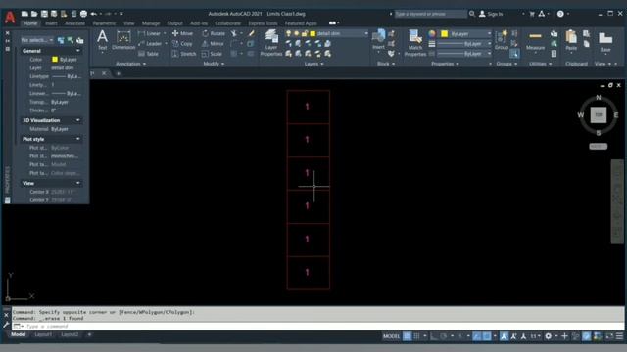Toggle drawing grid display in status bar

[408, 336]
